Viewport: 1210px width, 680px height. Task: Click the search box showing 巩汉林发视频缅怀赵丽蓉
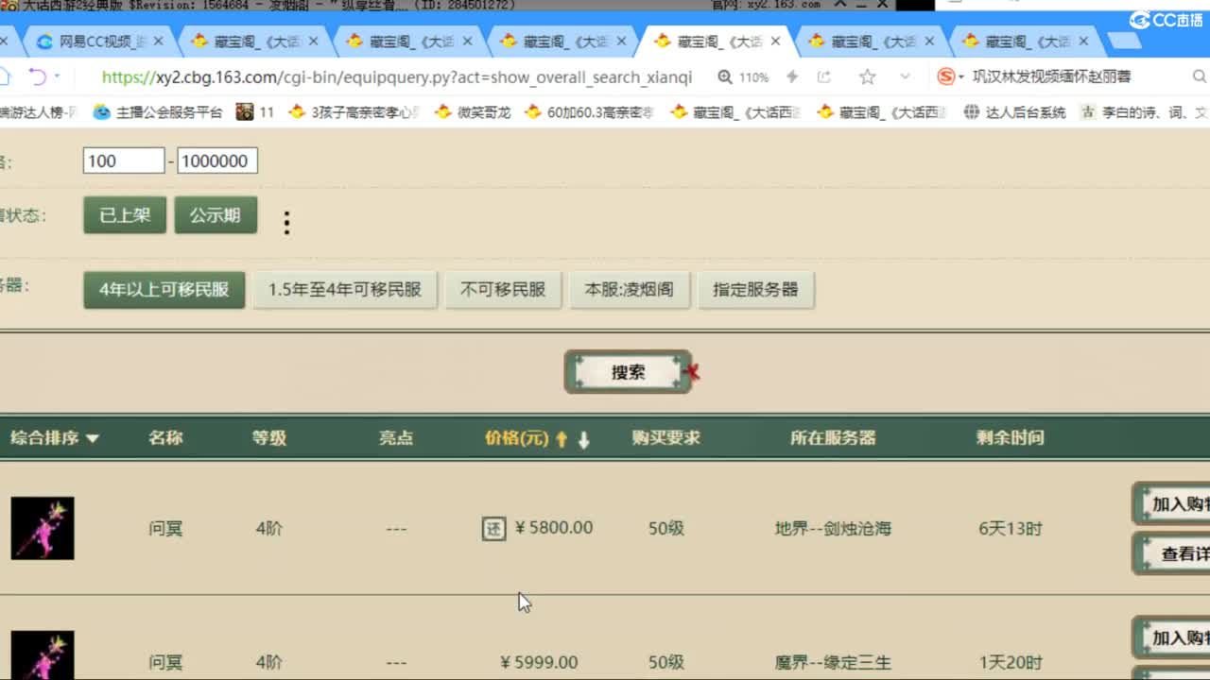(1051, 76)
